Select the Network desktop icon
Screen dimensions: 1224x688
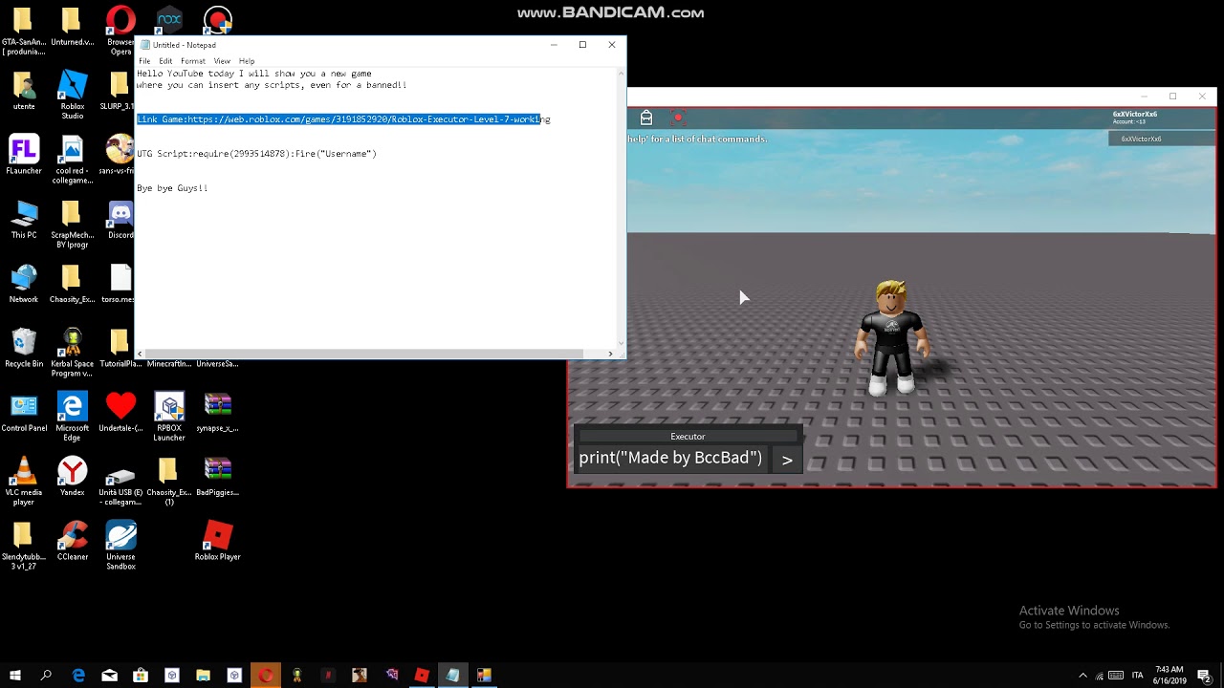[23, 284]
